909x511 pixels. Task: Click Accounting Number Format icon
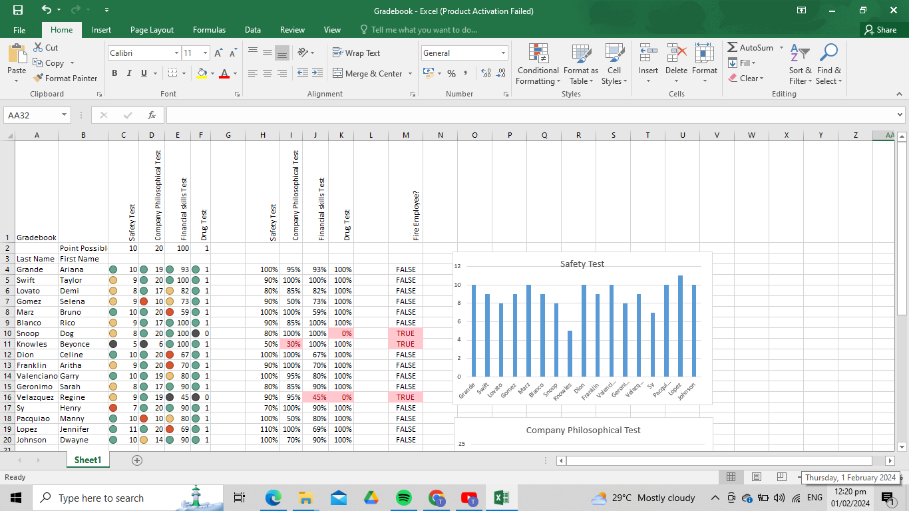[428, 73]
